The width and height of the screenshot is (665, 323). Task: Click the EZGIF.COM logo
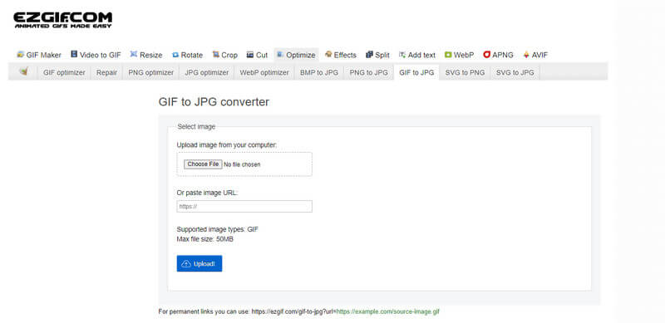[63, 20]
